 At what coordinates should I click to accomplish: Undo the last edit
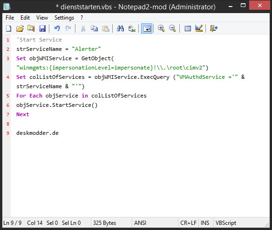pyautogui.click(x=57, y=28)
